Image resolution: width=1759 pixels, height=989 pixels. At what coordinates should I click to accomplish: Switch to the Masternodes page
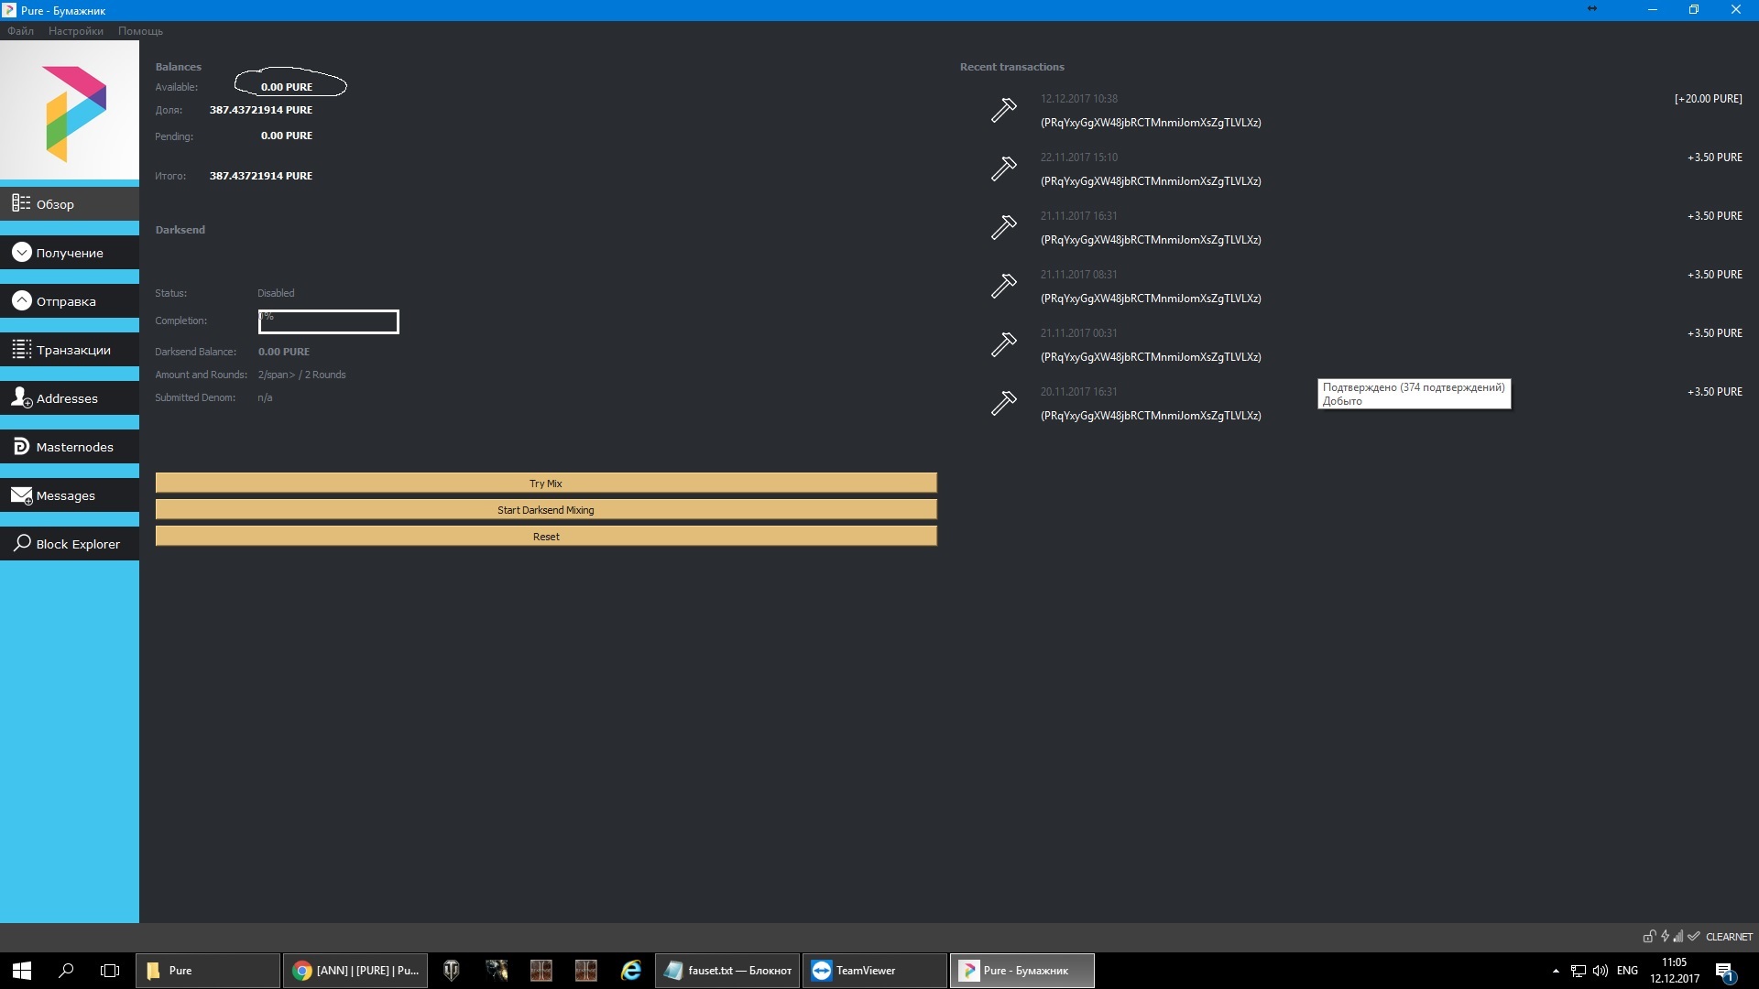(70, 446)
